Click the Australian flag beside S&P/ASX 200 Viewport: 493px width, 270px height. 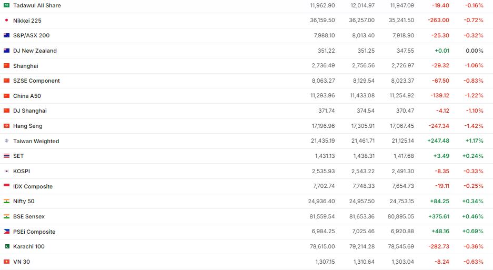6,35
